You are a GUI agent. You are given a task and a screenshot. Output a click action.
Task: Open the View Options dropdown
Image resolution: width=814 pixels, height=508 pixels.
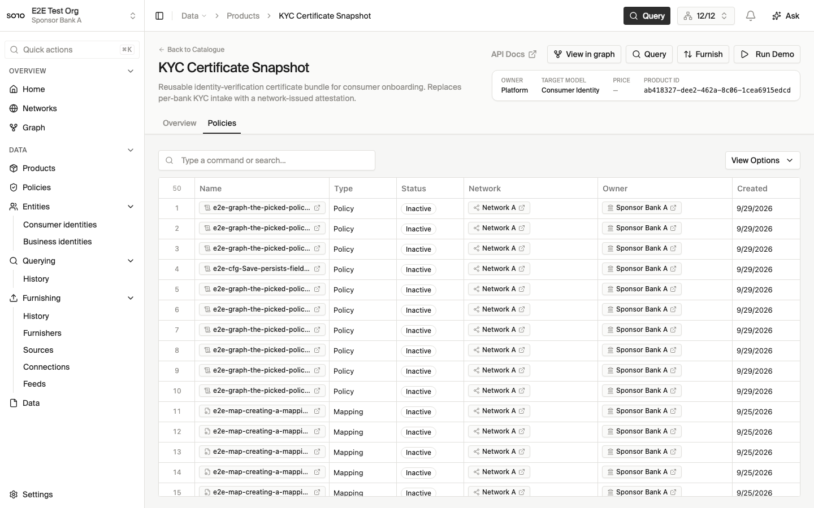coord(763,160)
